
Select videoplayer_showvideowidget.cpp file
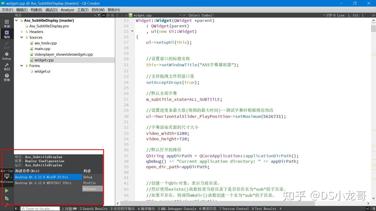pyautogui.click(x=63, y=54)
